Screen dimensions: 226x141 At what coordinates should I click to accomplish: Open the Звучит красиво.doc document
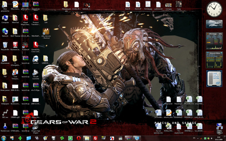click(158, 128)
